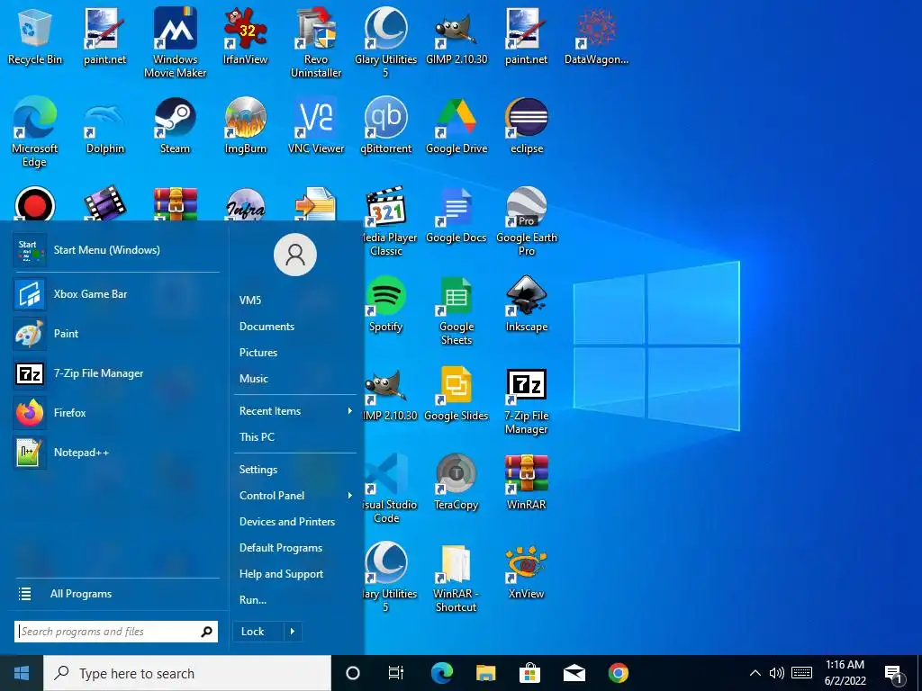The width and height of the screenshot is (922, 691).
Task: Select Google Drive desktop icon
Action: coord(456,126)
